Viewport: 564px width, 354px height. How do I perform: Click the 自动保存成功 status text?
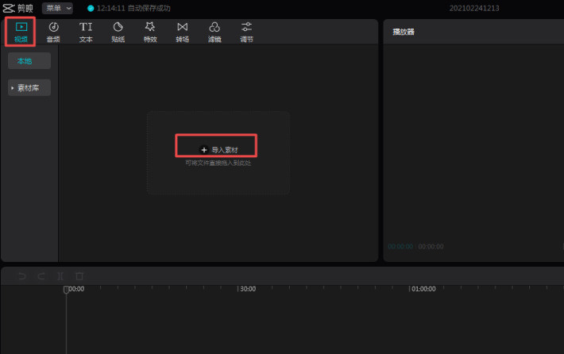click(149, 8)
